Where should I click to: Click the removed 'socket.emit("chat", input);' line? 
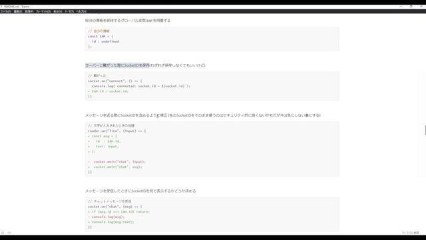click(116, 161)
